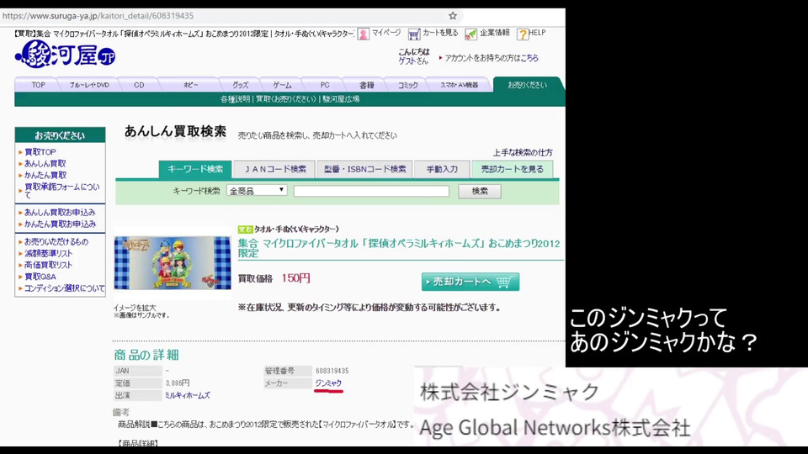The image size is (808, 454).
Task: Click the あんしん買取お申込み sidebar link
Action: (x=60, y=212)
